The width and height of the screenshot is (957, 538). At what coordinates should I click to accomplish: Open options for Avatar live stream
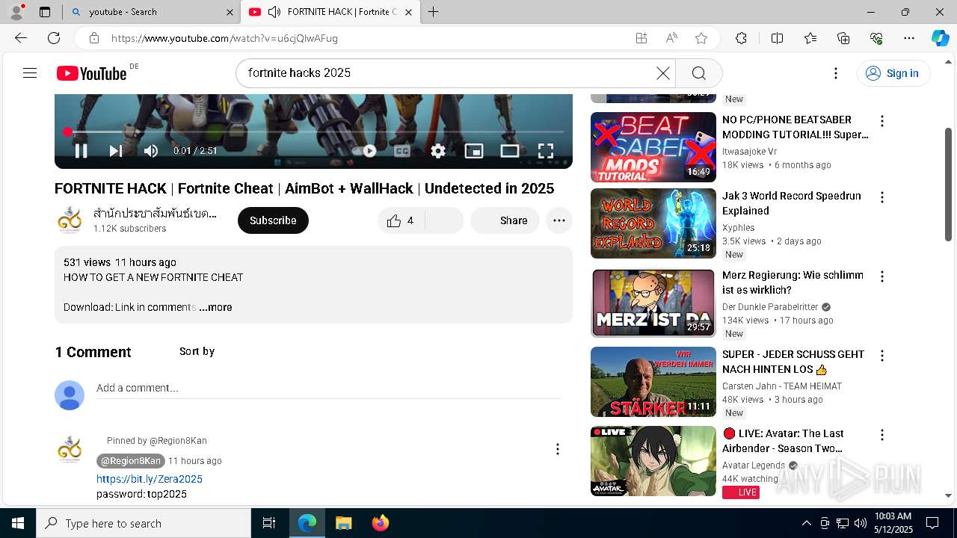point(882,435)
